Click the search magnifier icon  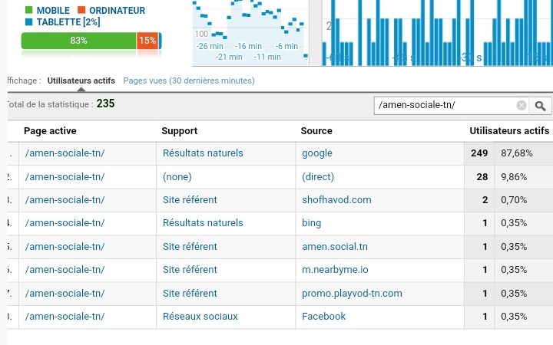point(540,106)
